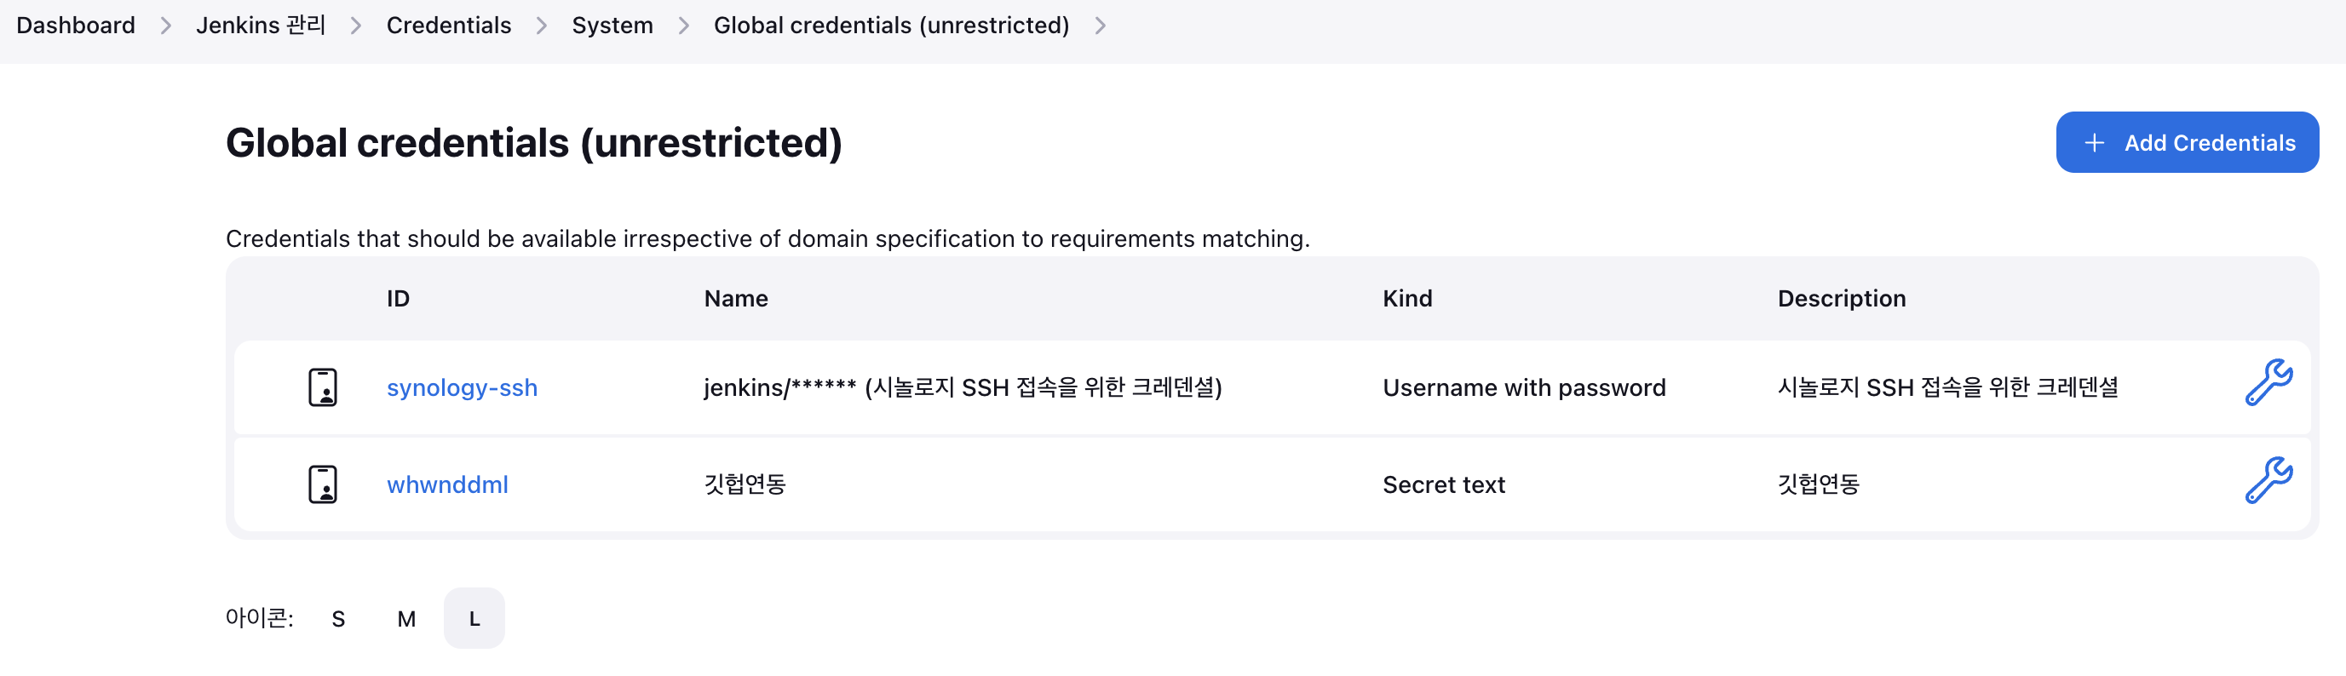Open the synology-ssh credential link
Viewport: 2346px width, 676px height.
pos(462,387)
